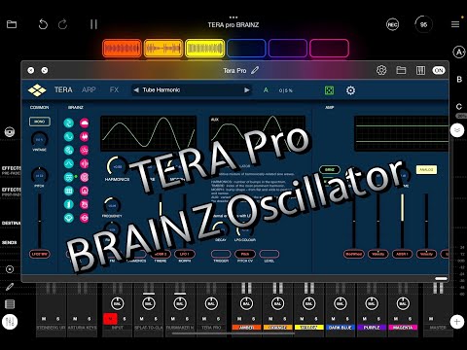Select the DARK BLUE channel label
Viewport: 467px width, 350px height.
coord(341,328)
